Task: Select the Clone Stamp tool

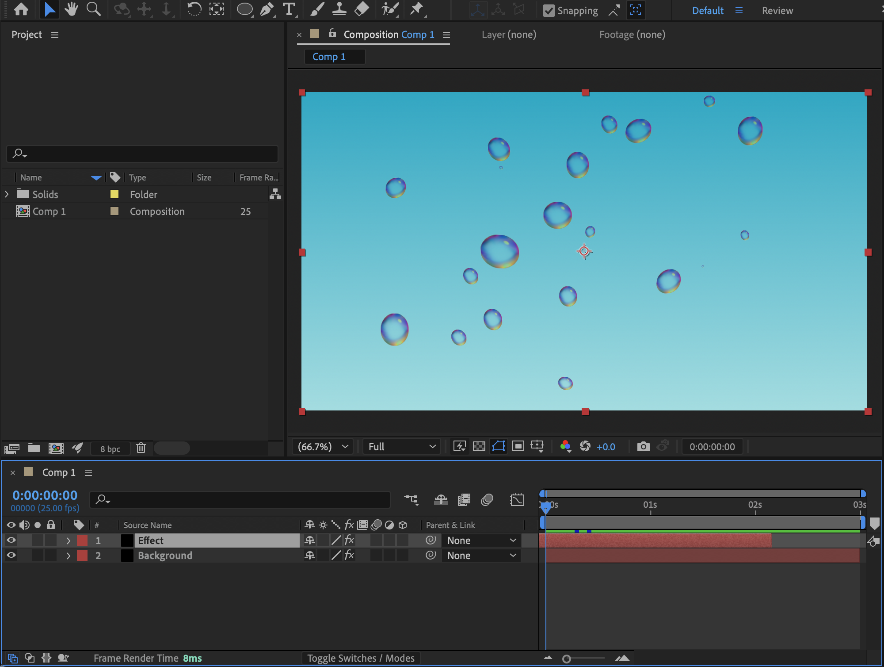Action: pyautogui.click(x=339, y=9)
